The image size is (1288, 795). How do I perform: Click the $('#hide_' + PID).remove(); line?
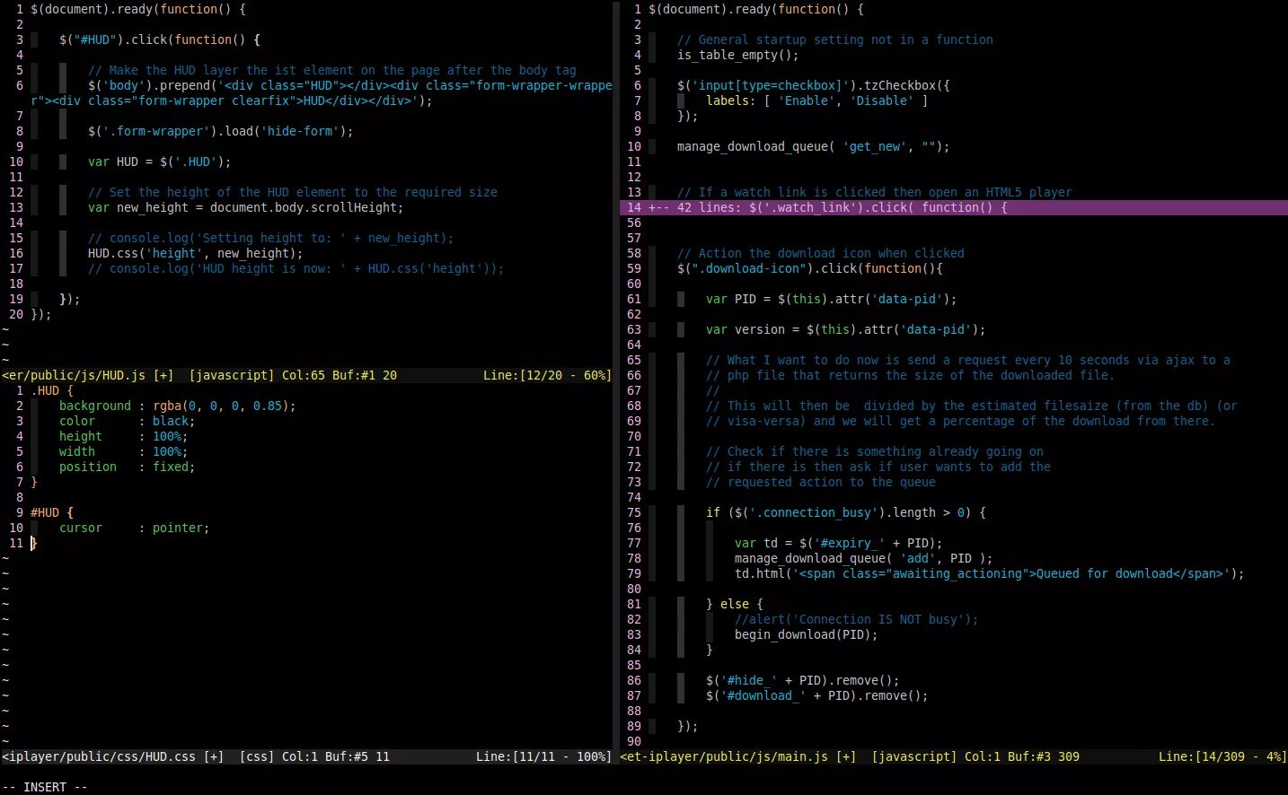point(803,680)
